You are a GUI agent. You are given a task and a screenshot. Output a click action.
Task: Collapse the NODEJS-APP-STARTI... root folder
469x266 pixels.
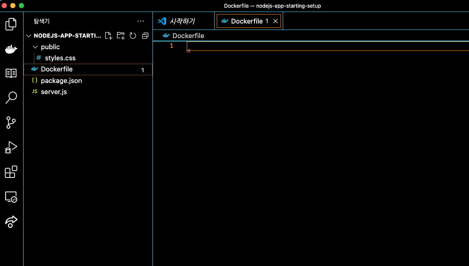[x=29, y=36]
